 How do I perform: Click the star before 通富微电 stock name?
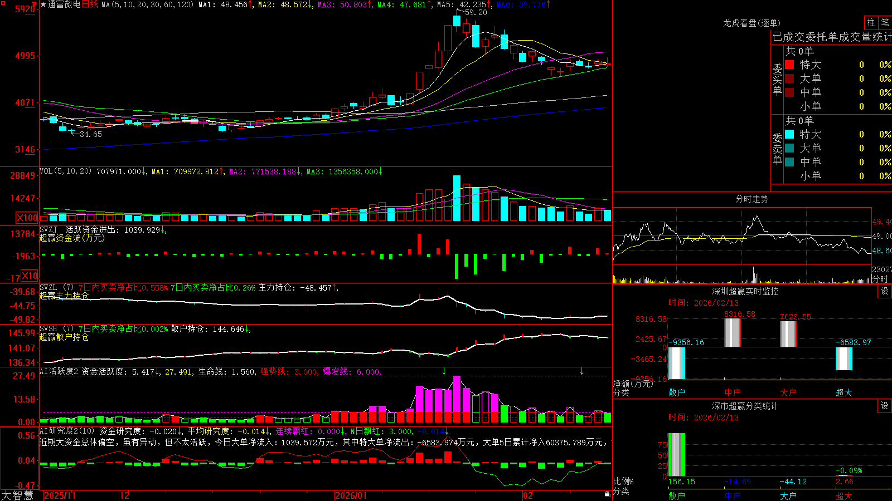click(43, 4)
